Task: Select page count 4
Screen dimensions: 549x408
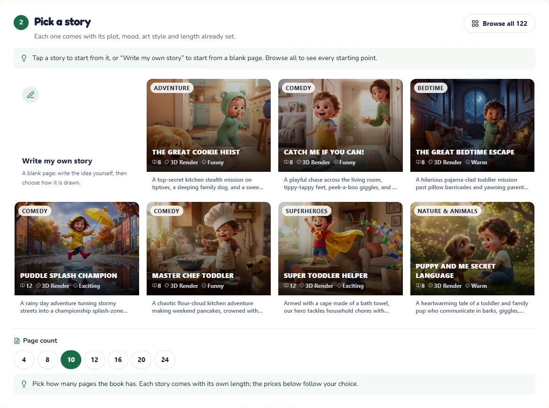Action: [24, 360]
